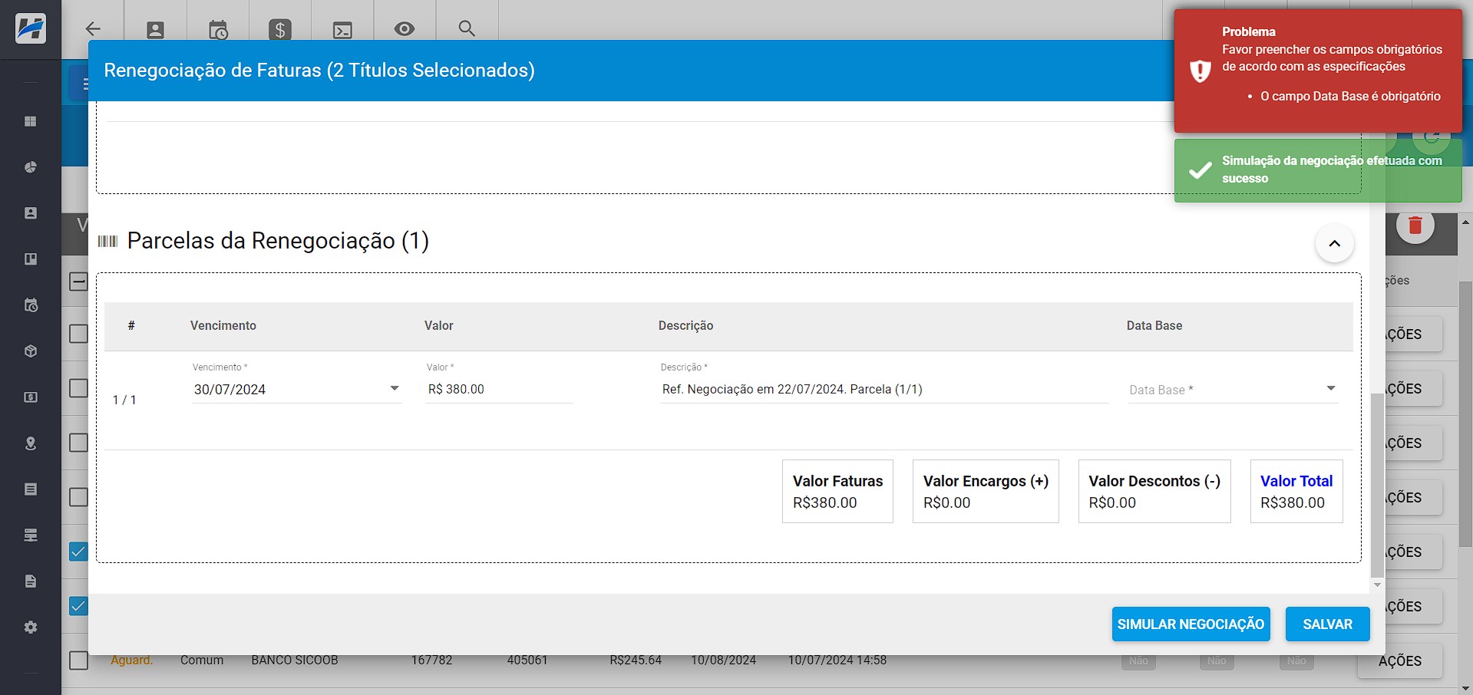The height and width of the screenshot is (695, 1473).
Task: Click BANCO SICOOB text in background row
Action: (x=295, y=660)
